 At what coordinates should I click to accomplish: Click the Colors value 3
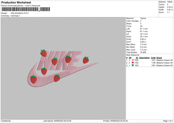coord(168,5)
